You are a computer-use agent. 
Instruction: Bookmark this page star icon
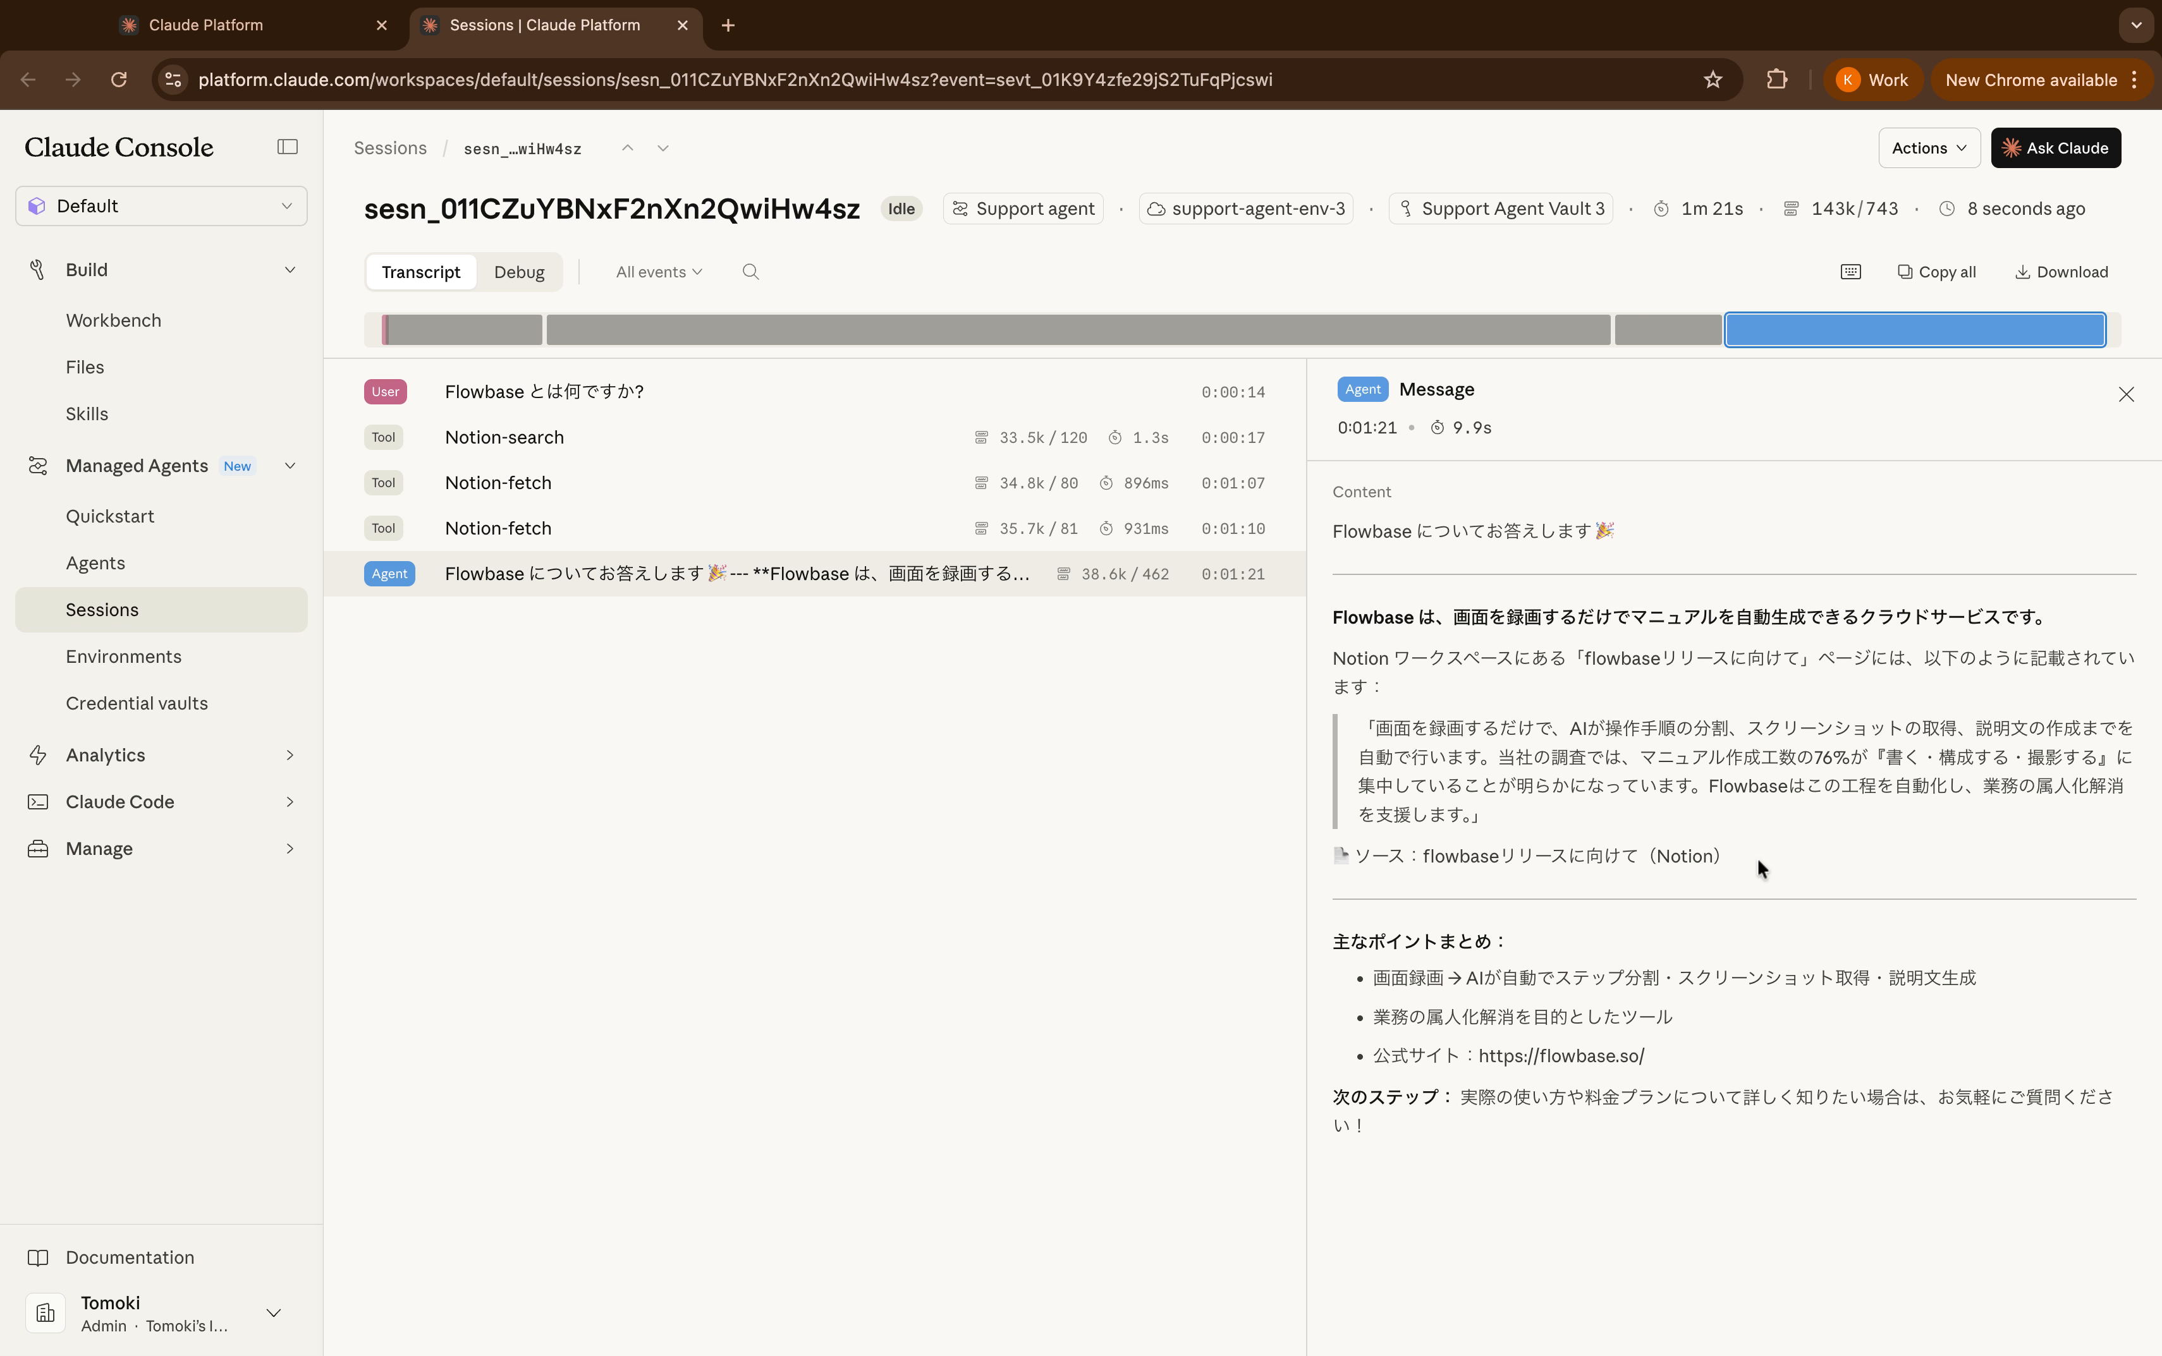pos(1713,80)
